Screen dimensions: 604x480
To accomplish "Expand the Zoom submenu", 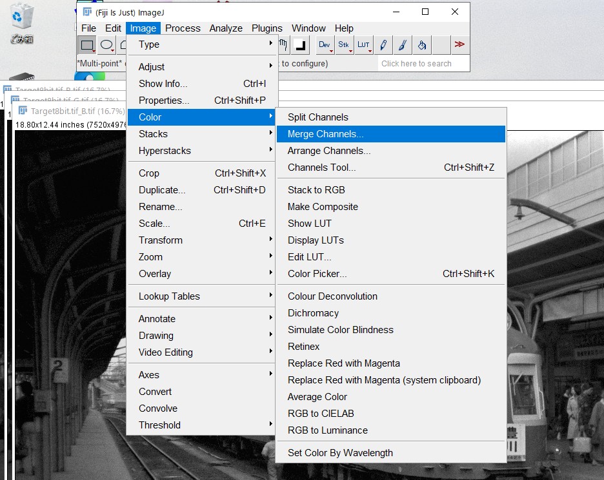I will click(x=201, y=257).
